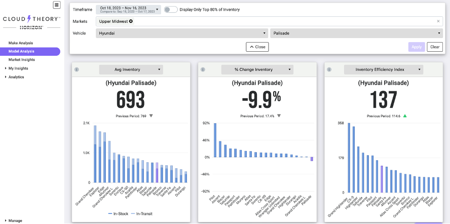Open the Hyundai make dropdown

click(182, 33)
